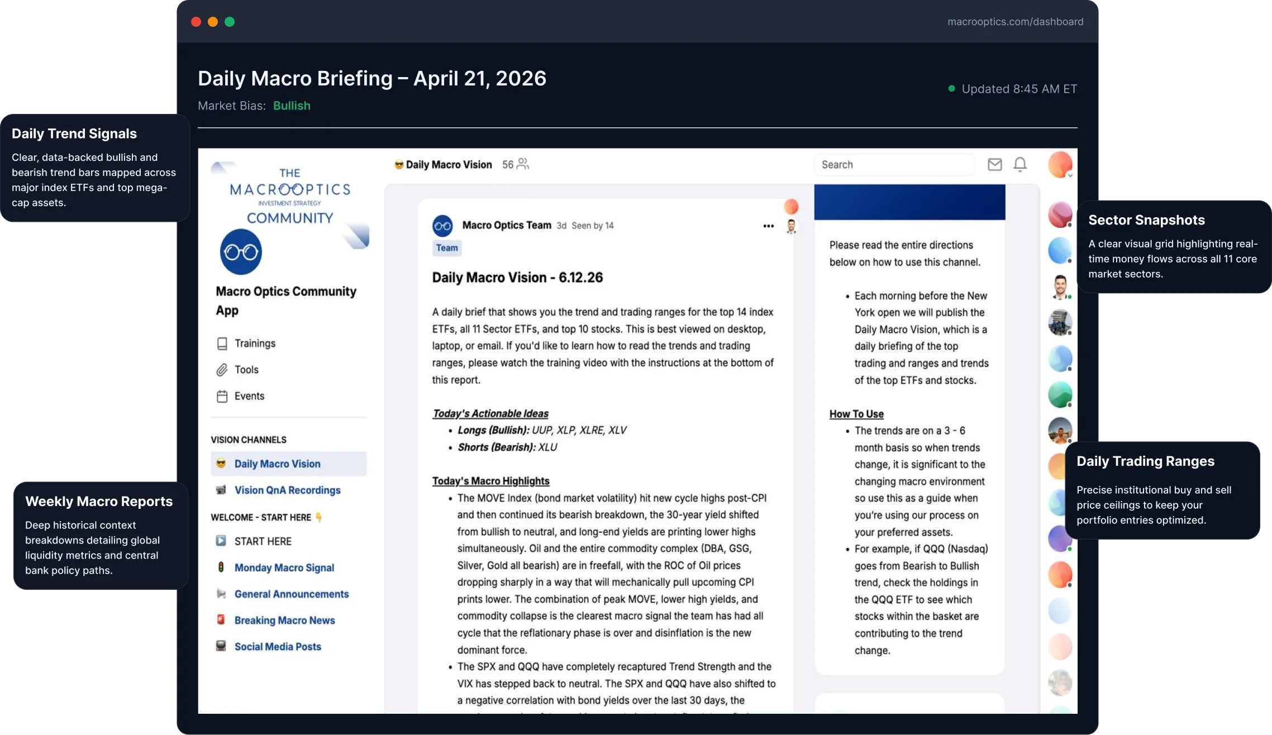The width and height of the screenshot is (1272, 735).
Task: Open the post options three-dot menu
Action: pos(769,226)
